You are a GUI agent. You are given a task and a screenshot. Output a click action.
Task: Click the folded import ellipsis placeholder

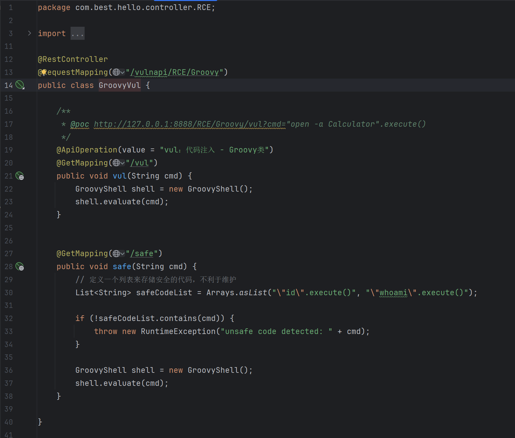pyautogui.click(x=78, y=33)
